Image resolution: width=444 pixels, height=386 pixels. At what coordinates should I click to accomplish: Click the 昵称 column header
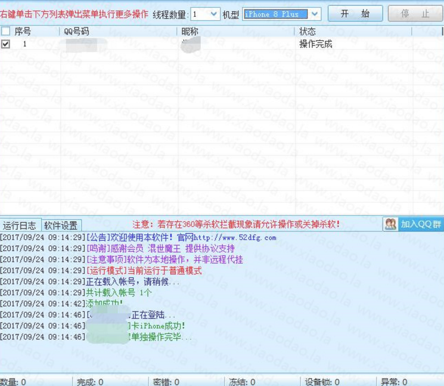[190, 31]
